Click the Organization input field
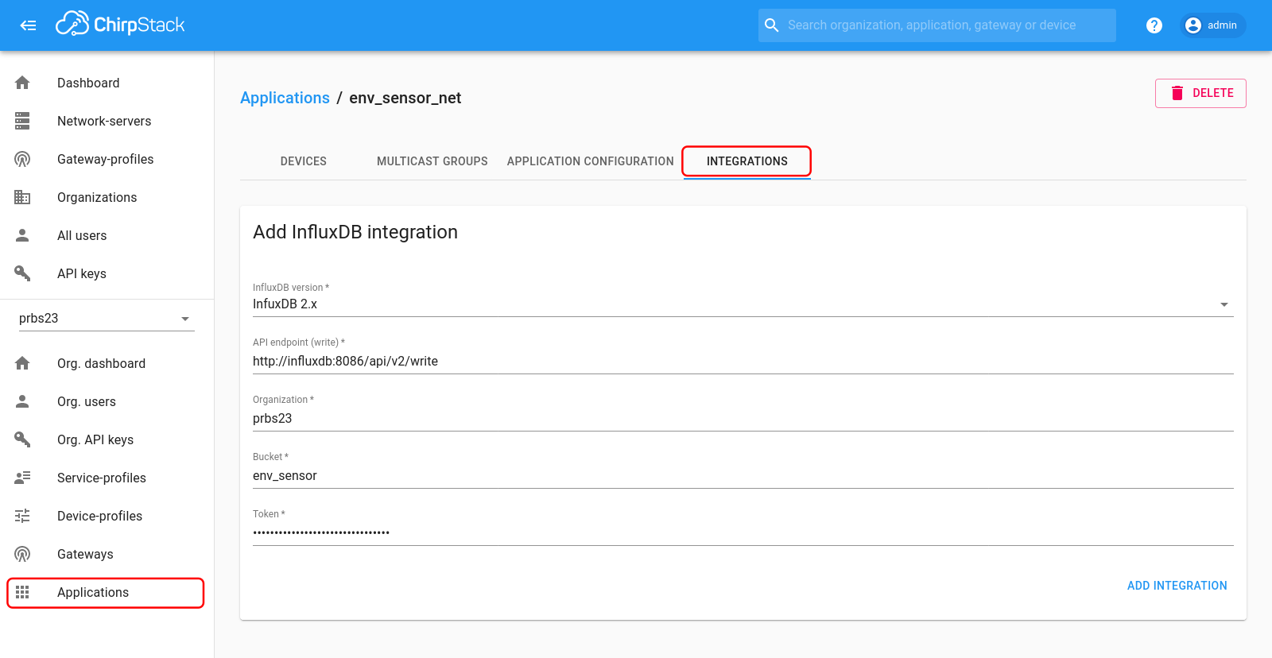Viewport: 1272px width, 658px height. click(x=743, y=419)
